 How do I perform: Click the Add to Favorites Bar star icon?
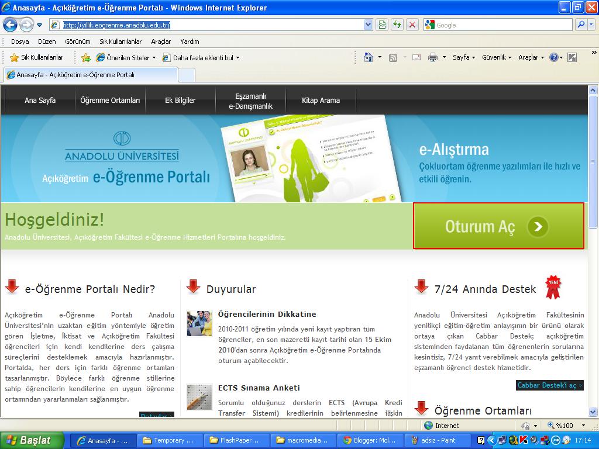86,58
